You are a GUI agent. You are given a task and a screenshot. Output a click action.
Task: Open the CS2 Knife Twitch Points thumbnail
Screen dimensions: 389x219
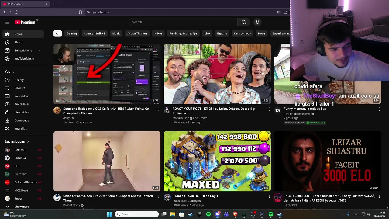coord(107,74)
